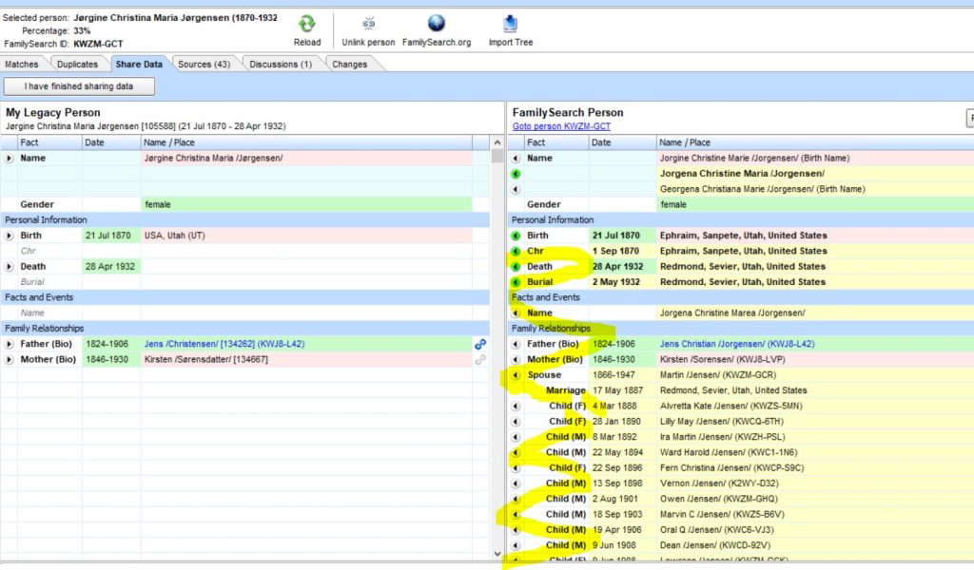Viewport: 974px width, 570px height.
Task: Select the Legacy 'Gender' female cell
Action: [x=306, y=204]
